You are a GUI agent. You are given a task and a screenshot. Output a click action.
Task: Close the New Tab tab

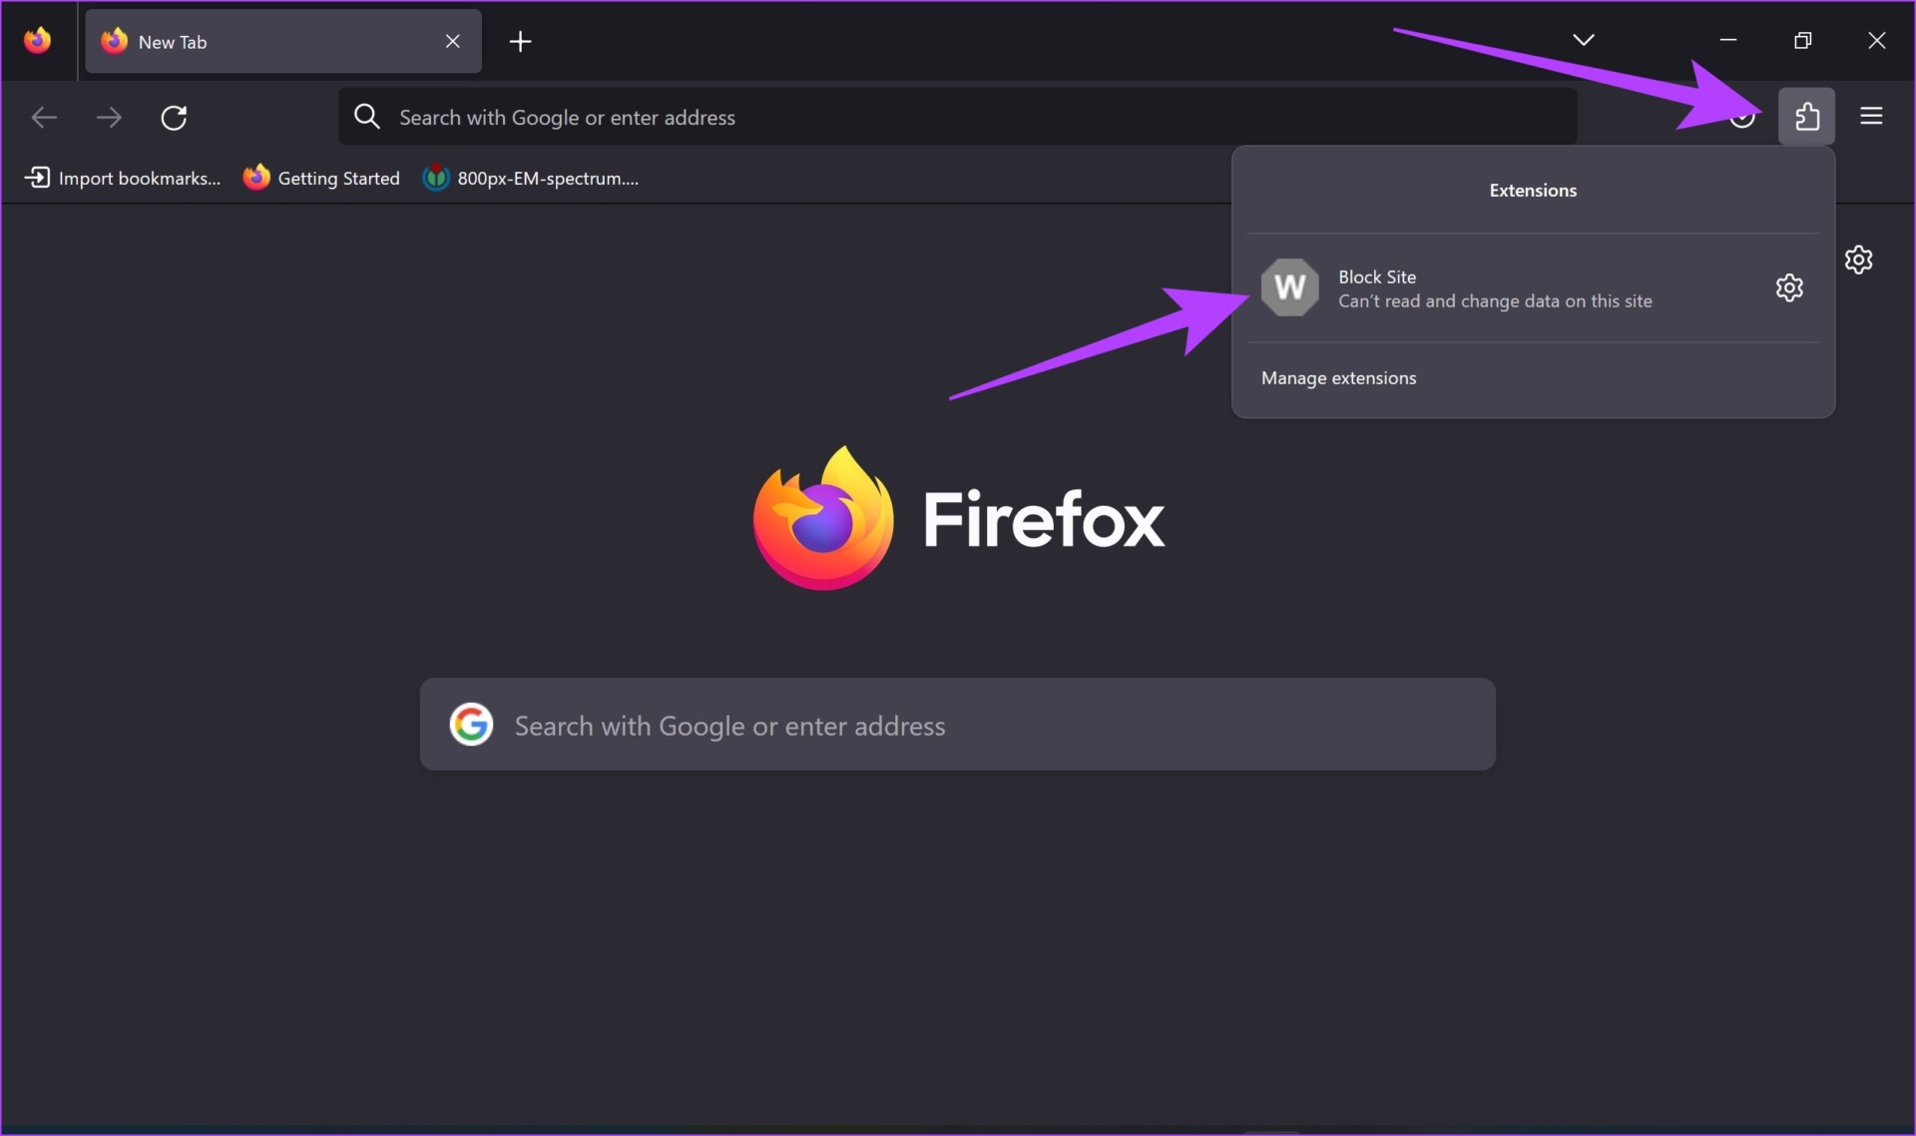point(452,41)
